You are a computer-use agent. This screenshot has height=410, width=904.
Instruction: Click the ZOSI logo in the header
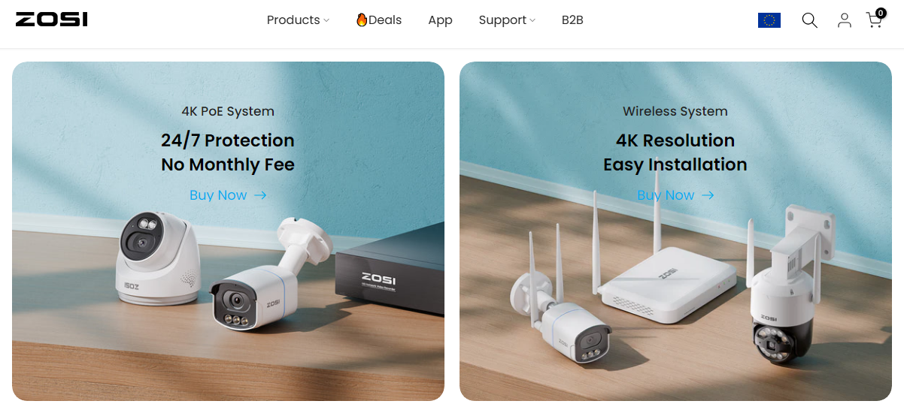[52, 20]
